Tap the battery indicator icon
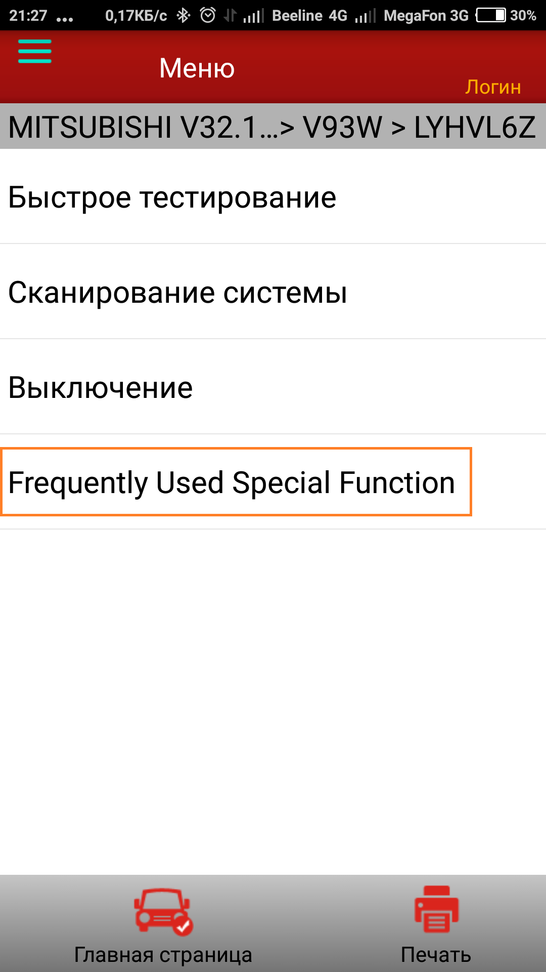 click(491, 16)
